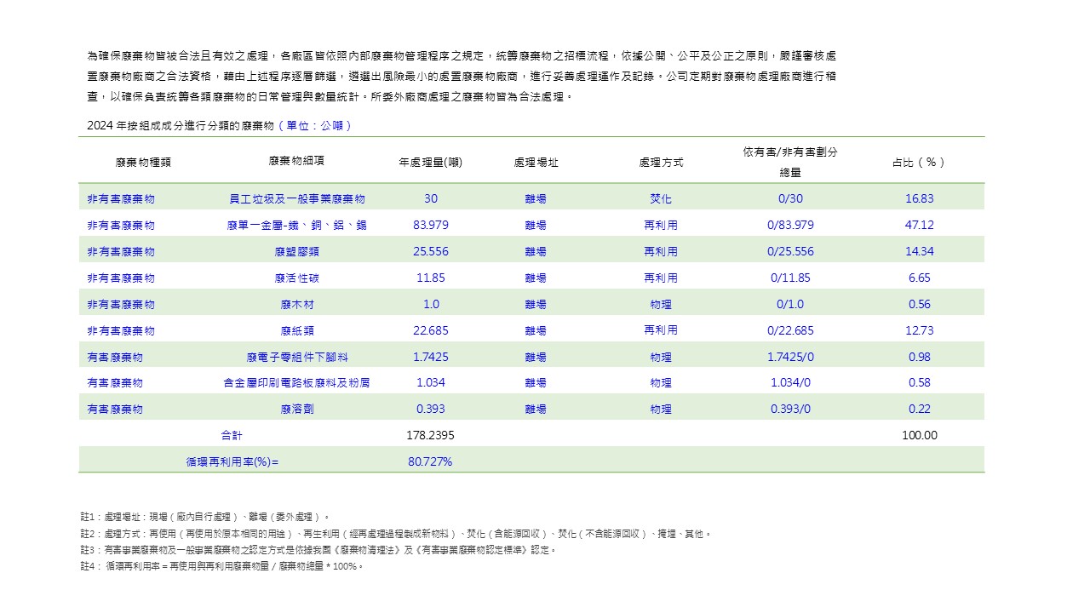
Task: Select the 廢棄物細項 column header
Action: [296, 161]
